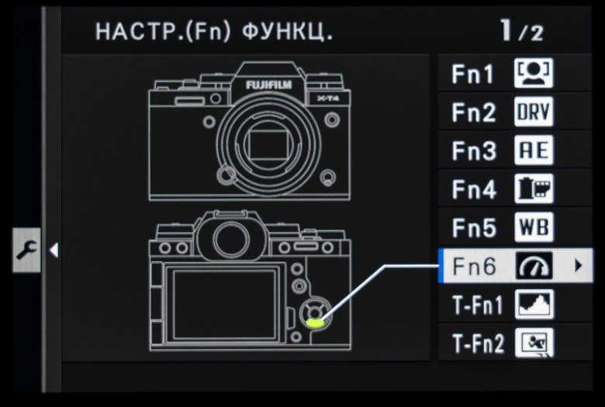Select the Fn2 menu row label
This screenshot has height=407, width=605.
(473, 112)
